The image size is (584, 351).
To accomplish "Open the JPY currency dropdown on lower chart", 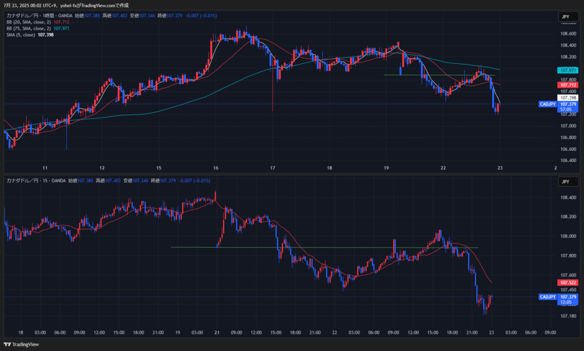I will coord(565,181).
